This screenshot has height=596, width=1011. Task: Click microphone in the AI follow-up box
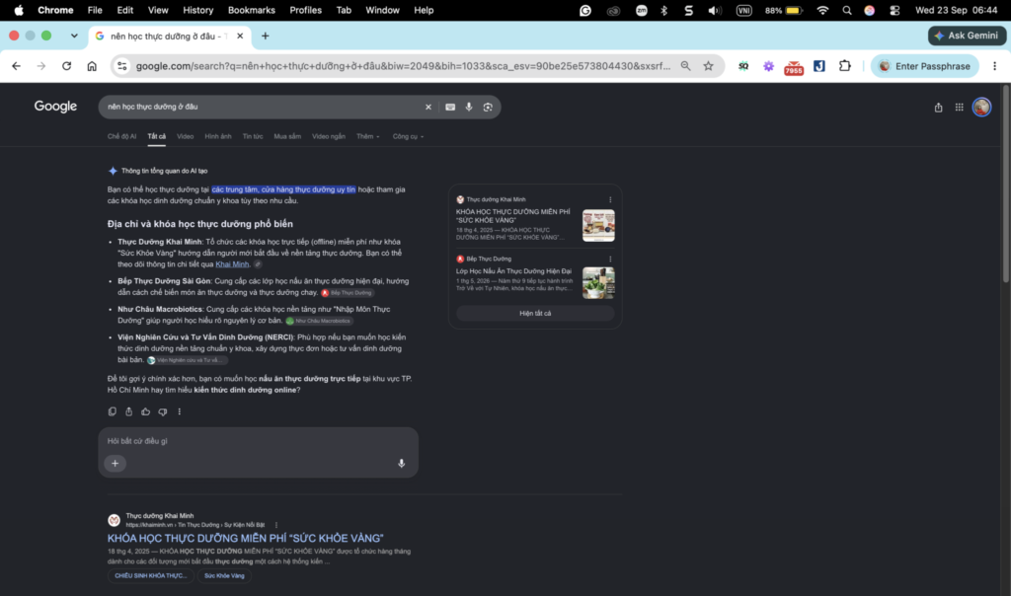click(401, 463)
